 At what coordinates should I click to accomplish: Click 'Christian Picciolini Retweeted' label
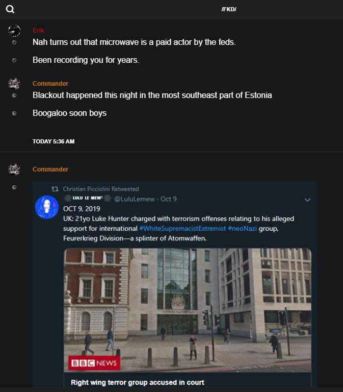point(101,189)
